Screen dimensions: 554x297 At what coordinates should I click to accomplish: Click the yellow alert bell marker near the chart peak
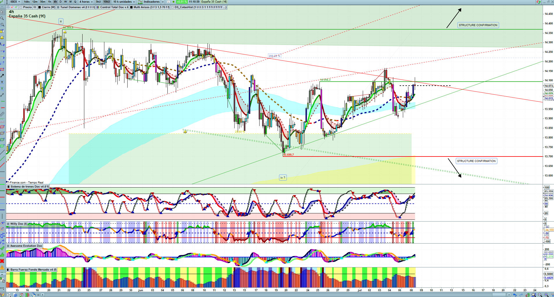click(65, 32)
